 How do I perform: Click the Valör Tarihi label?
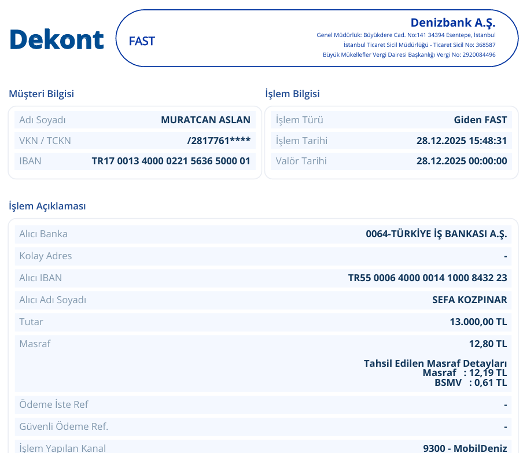tap(301, 161)
